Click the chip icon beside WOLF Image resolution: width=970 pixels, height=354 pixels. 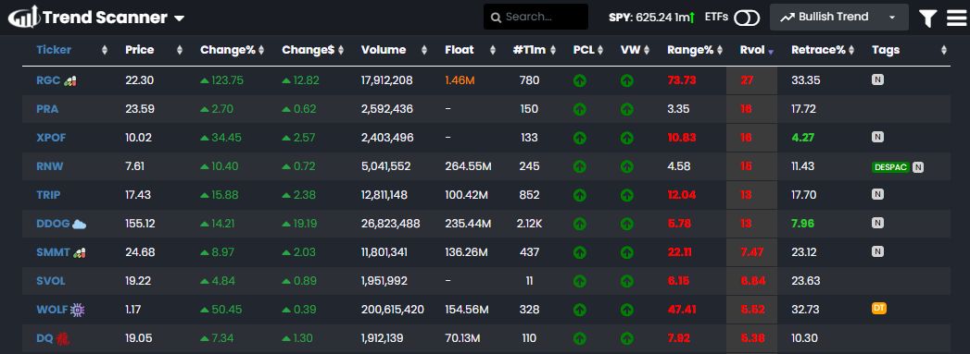pyautogui.click(x=77, y=310)
